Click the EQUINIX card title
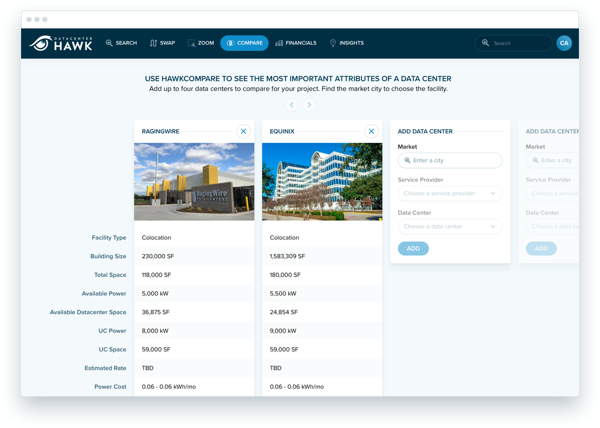Image resolution: width=600 pixels, height=428 pixels. [282, 131]
